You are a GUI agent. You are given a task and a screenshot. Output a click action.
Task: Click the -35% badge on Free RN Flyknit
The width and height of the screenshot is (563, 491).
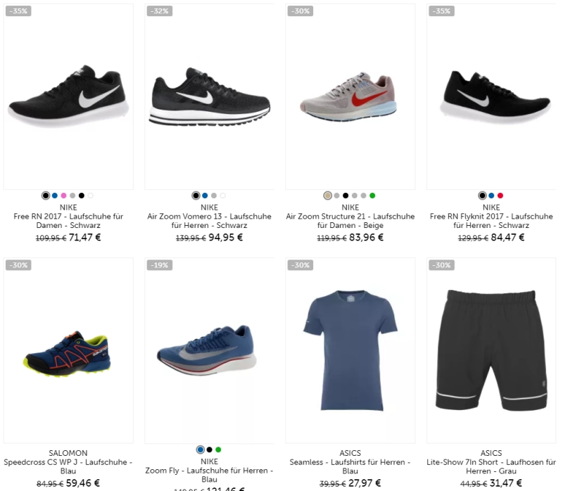coord(442,11)
